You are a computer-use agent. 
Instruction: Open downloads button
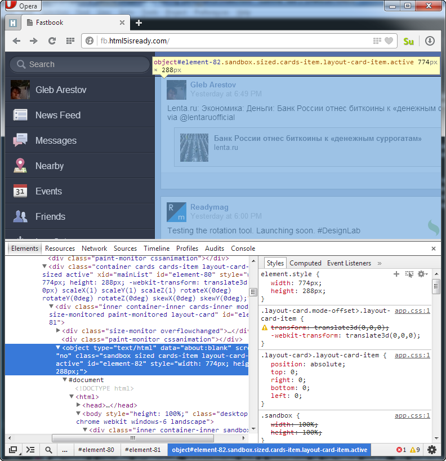point(430,41)
